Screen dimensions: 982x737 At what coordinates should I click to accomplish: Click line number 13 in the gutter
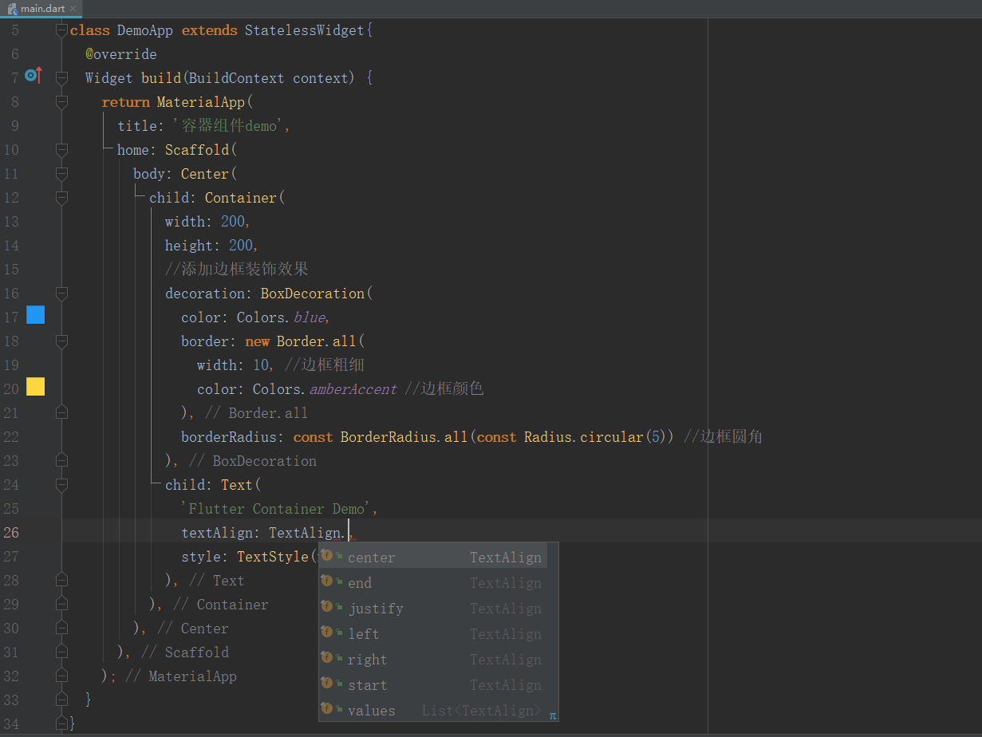pos(11,222)
